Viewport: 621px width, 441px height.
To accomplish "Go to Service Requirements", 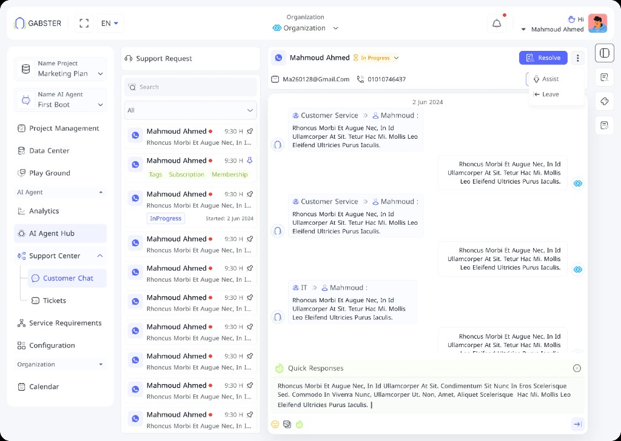I will (x=60, y=323).
